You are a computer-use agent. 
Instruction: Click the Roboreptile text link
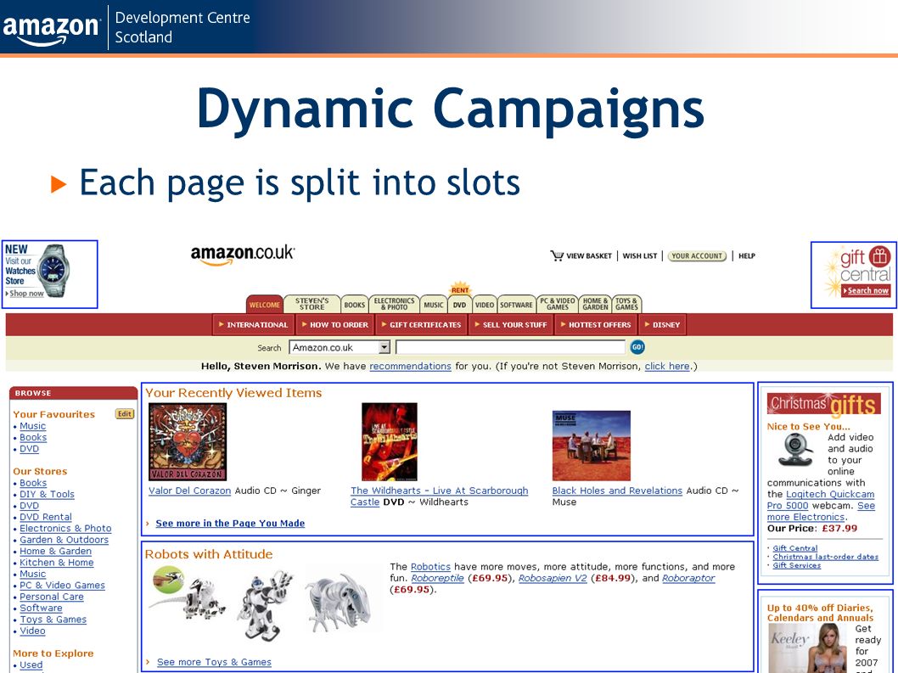click(x=438, y=578)
